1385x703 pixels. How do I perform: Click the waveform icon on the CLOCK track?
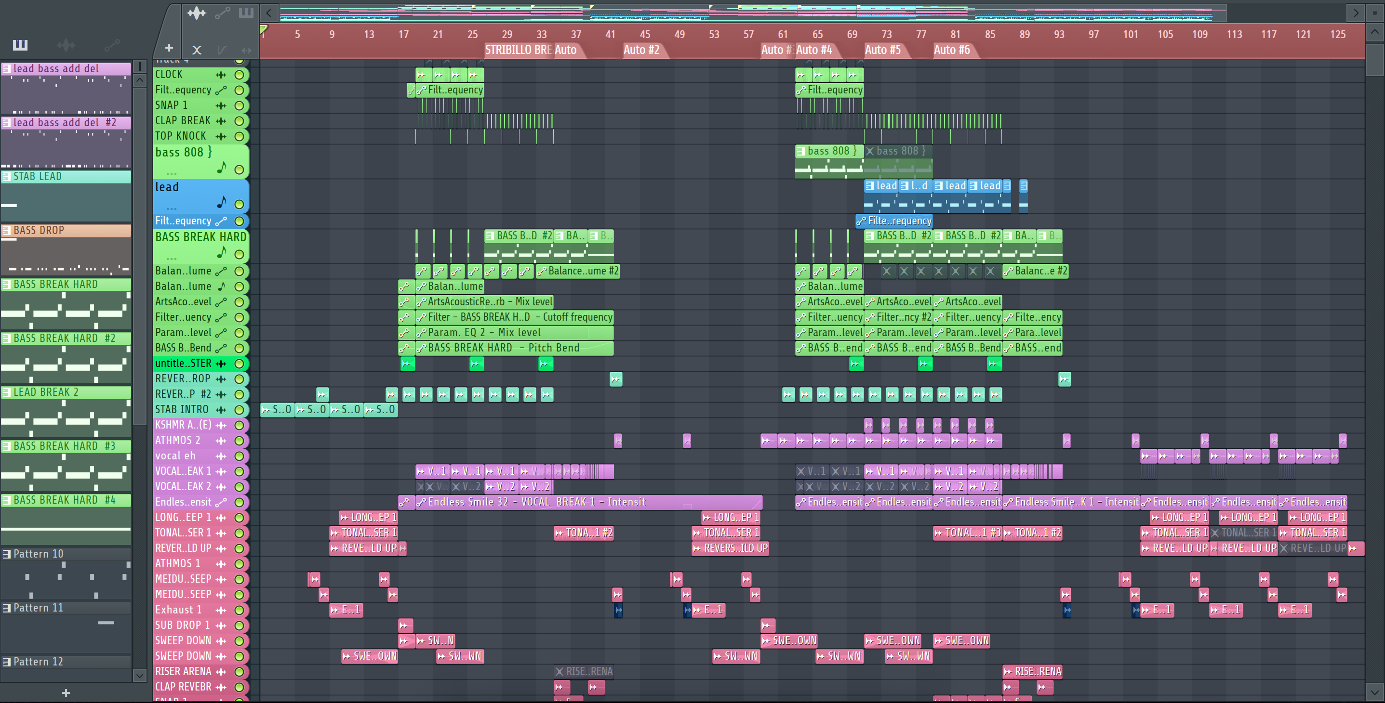221,75
